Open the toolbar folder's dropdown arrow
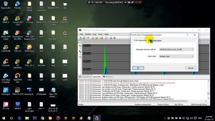The height and width of the screenshot is (121, 215). point(99,38)
